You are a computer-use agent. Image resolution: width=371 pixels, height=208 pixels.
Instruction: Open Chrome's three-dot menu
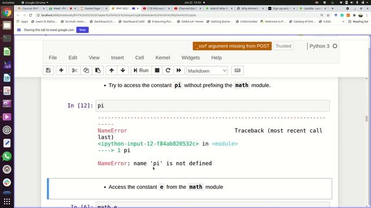pyautogui.click(x=367, y=15)
